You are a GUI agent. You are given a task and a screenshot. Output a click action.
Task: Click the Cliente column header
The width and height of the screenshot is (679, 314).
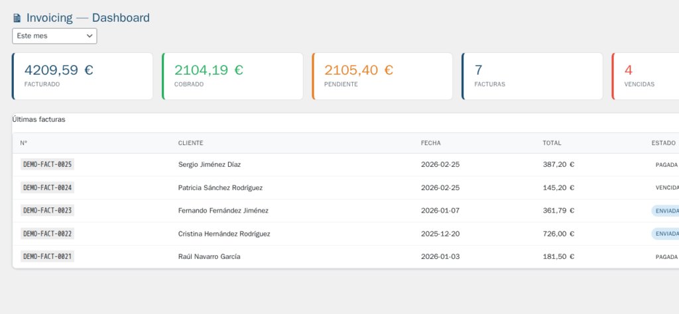pos(190,143)
